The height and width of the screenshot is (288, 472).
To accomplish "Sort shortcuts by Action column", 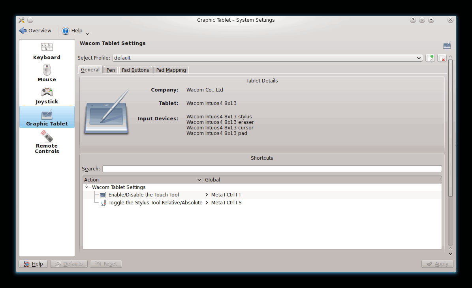I will coord(143,180).
